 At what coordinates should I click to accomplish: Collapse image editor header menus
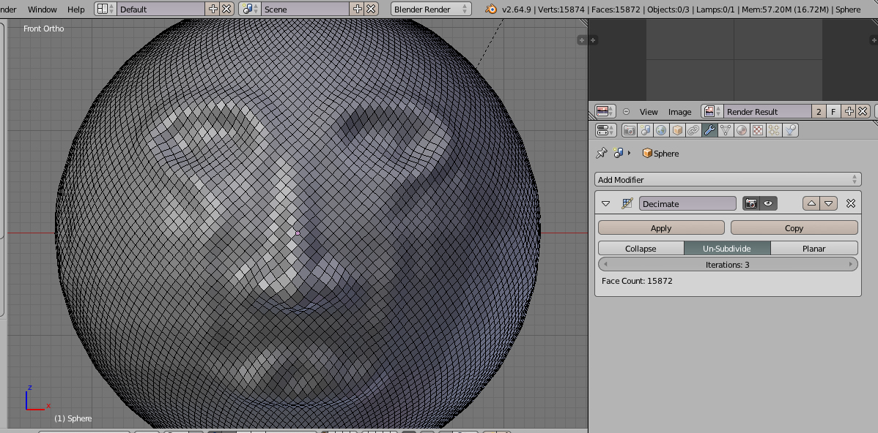pyautogui.click(x=626, y=111)
